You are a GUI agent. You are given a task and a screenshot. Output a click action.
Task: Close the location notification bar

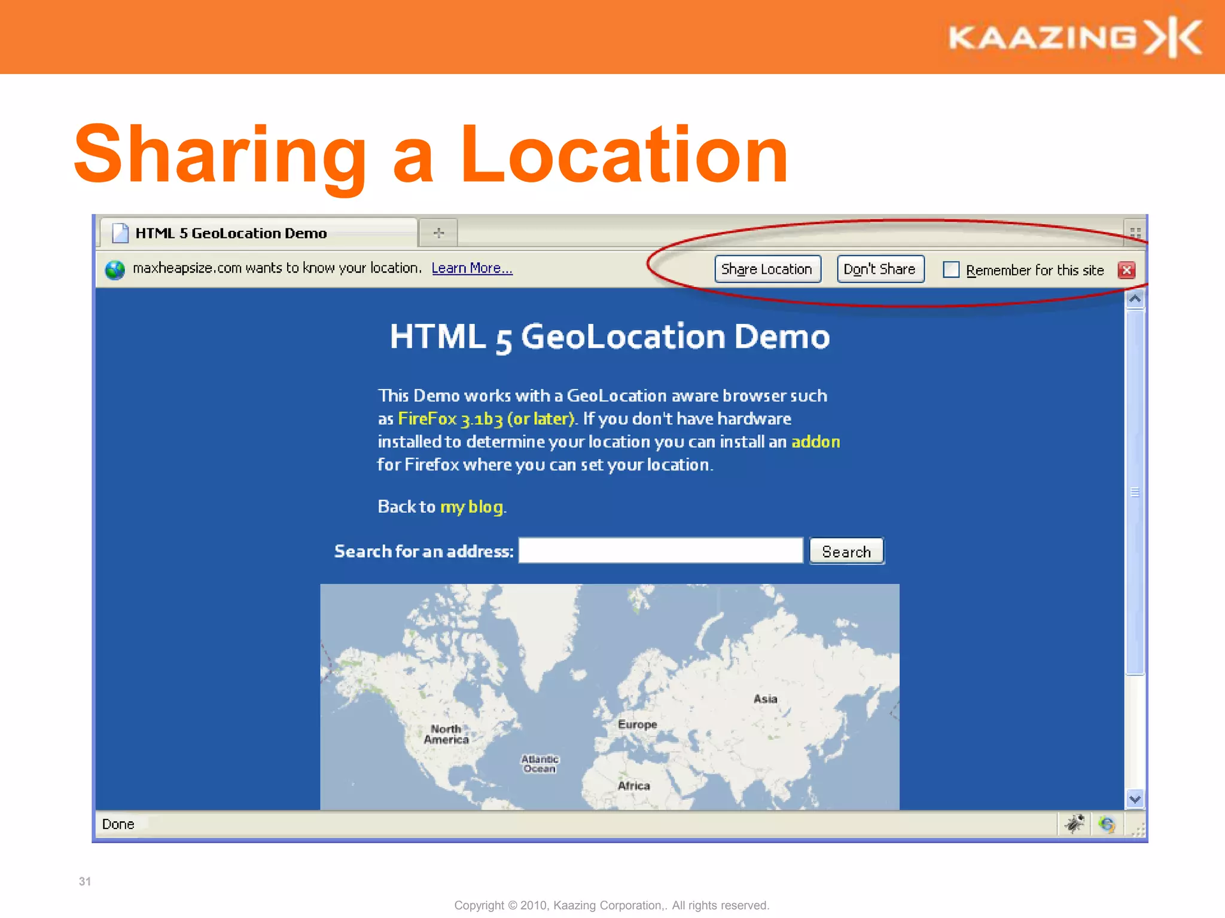pos(1126,270)
